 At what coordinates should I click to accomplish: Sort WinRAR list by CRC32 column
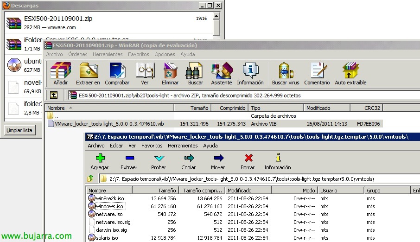pyautogui.click(x=366, y=108)
